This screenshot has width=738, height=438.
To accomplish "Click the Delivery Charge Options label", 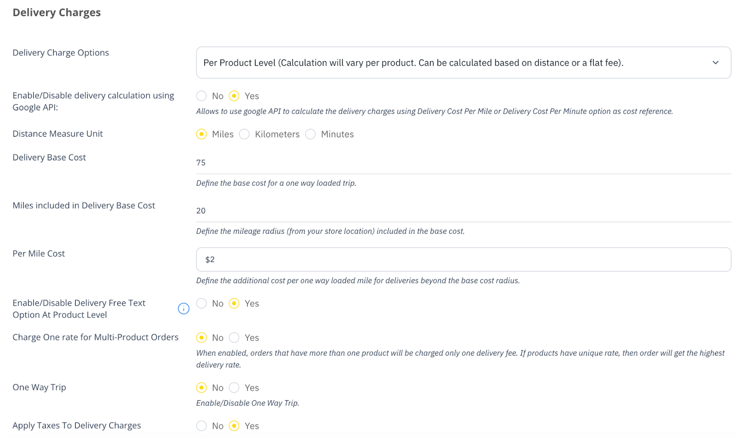I will click(61, 53).
